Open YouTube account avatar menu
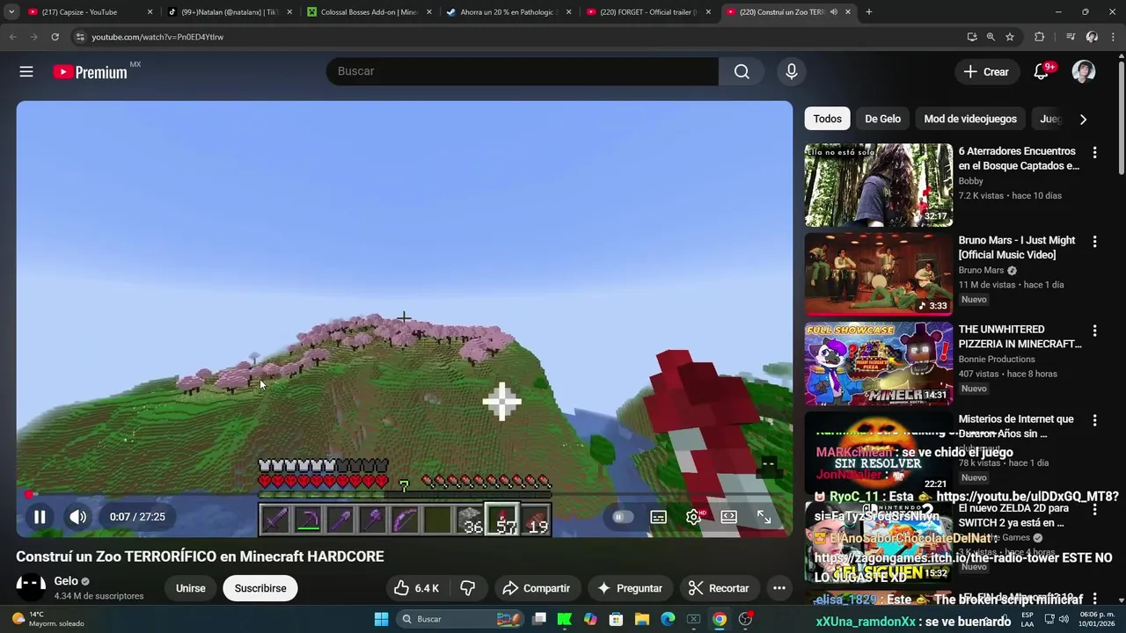 pos(1084,72)
